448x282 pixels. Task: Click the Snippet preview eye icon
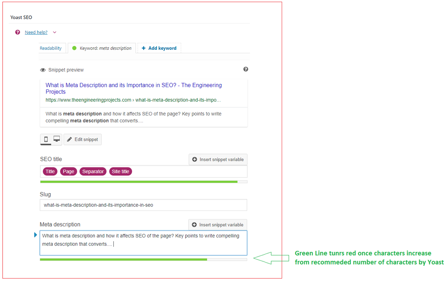point(43,70)
